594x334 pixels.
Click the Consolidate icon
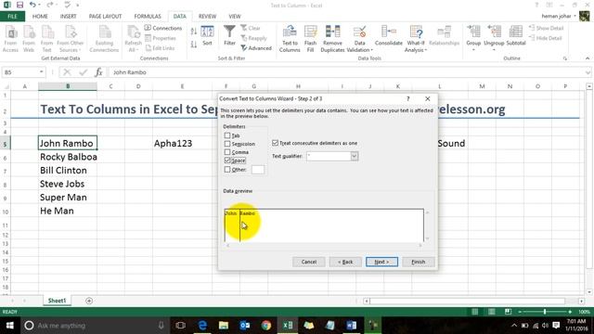tap(388, 36)
